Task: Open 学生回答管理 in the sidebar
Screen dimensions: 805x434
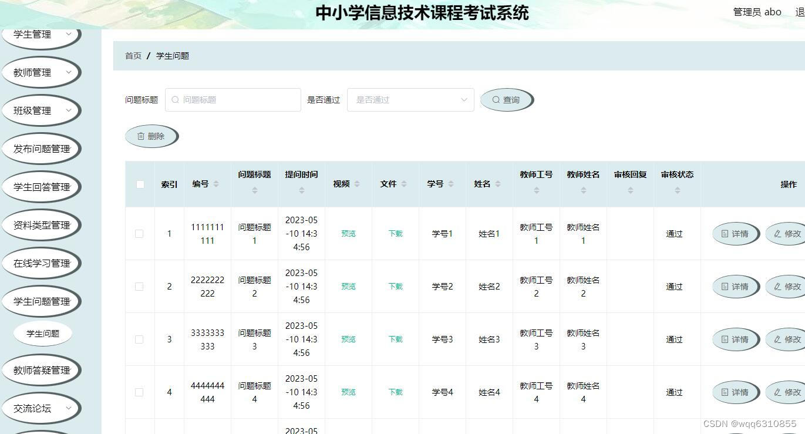Action: pyautogui.click(x=41, y=187)
